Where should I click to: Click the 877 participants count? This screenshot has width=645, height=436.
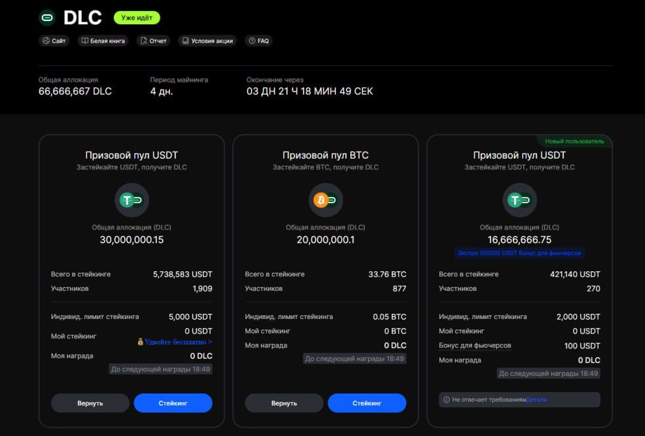pos(399,289)
